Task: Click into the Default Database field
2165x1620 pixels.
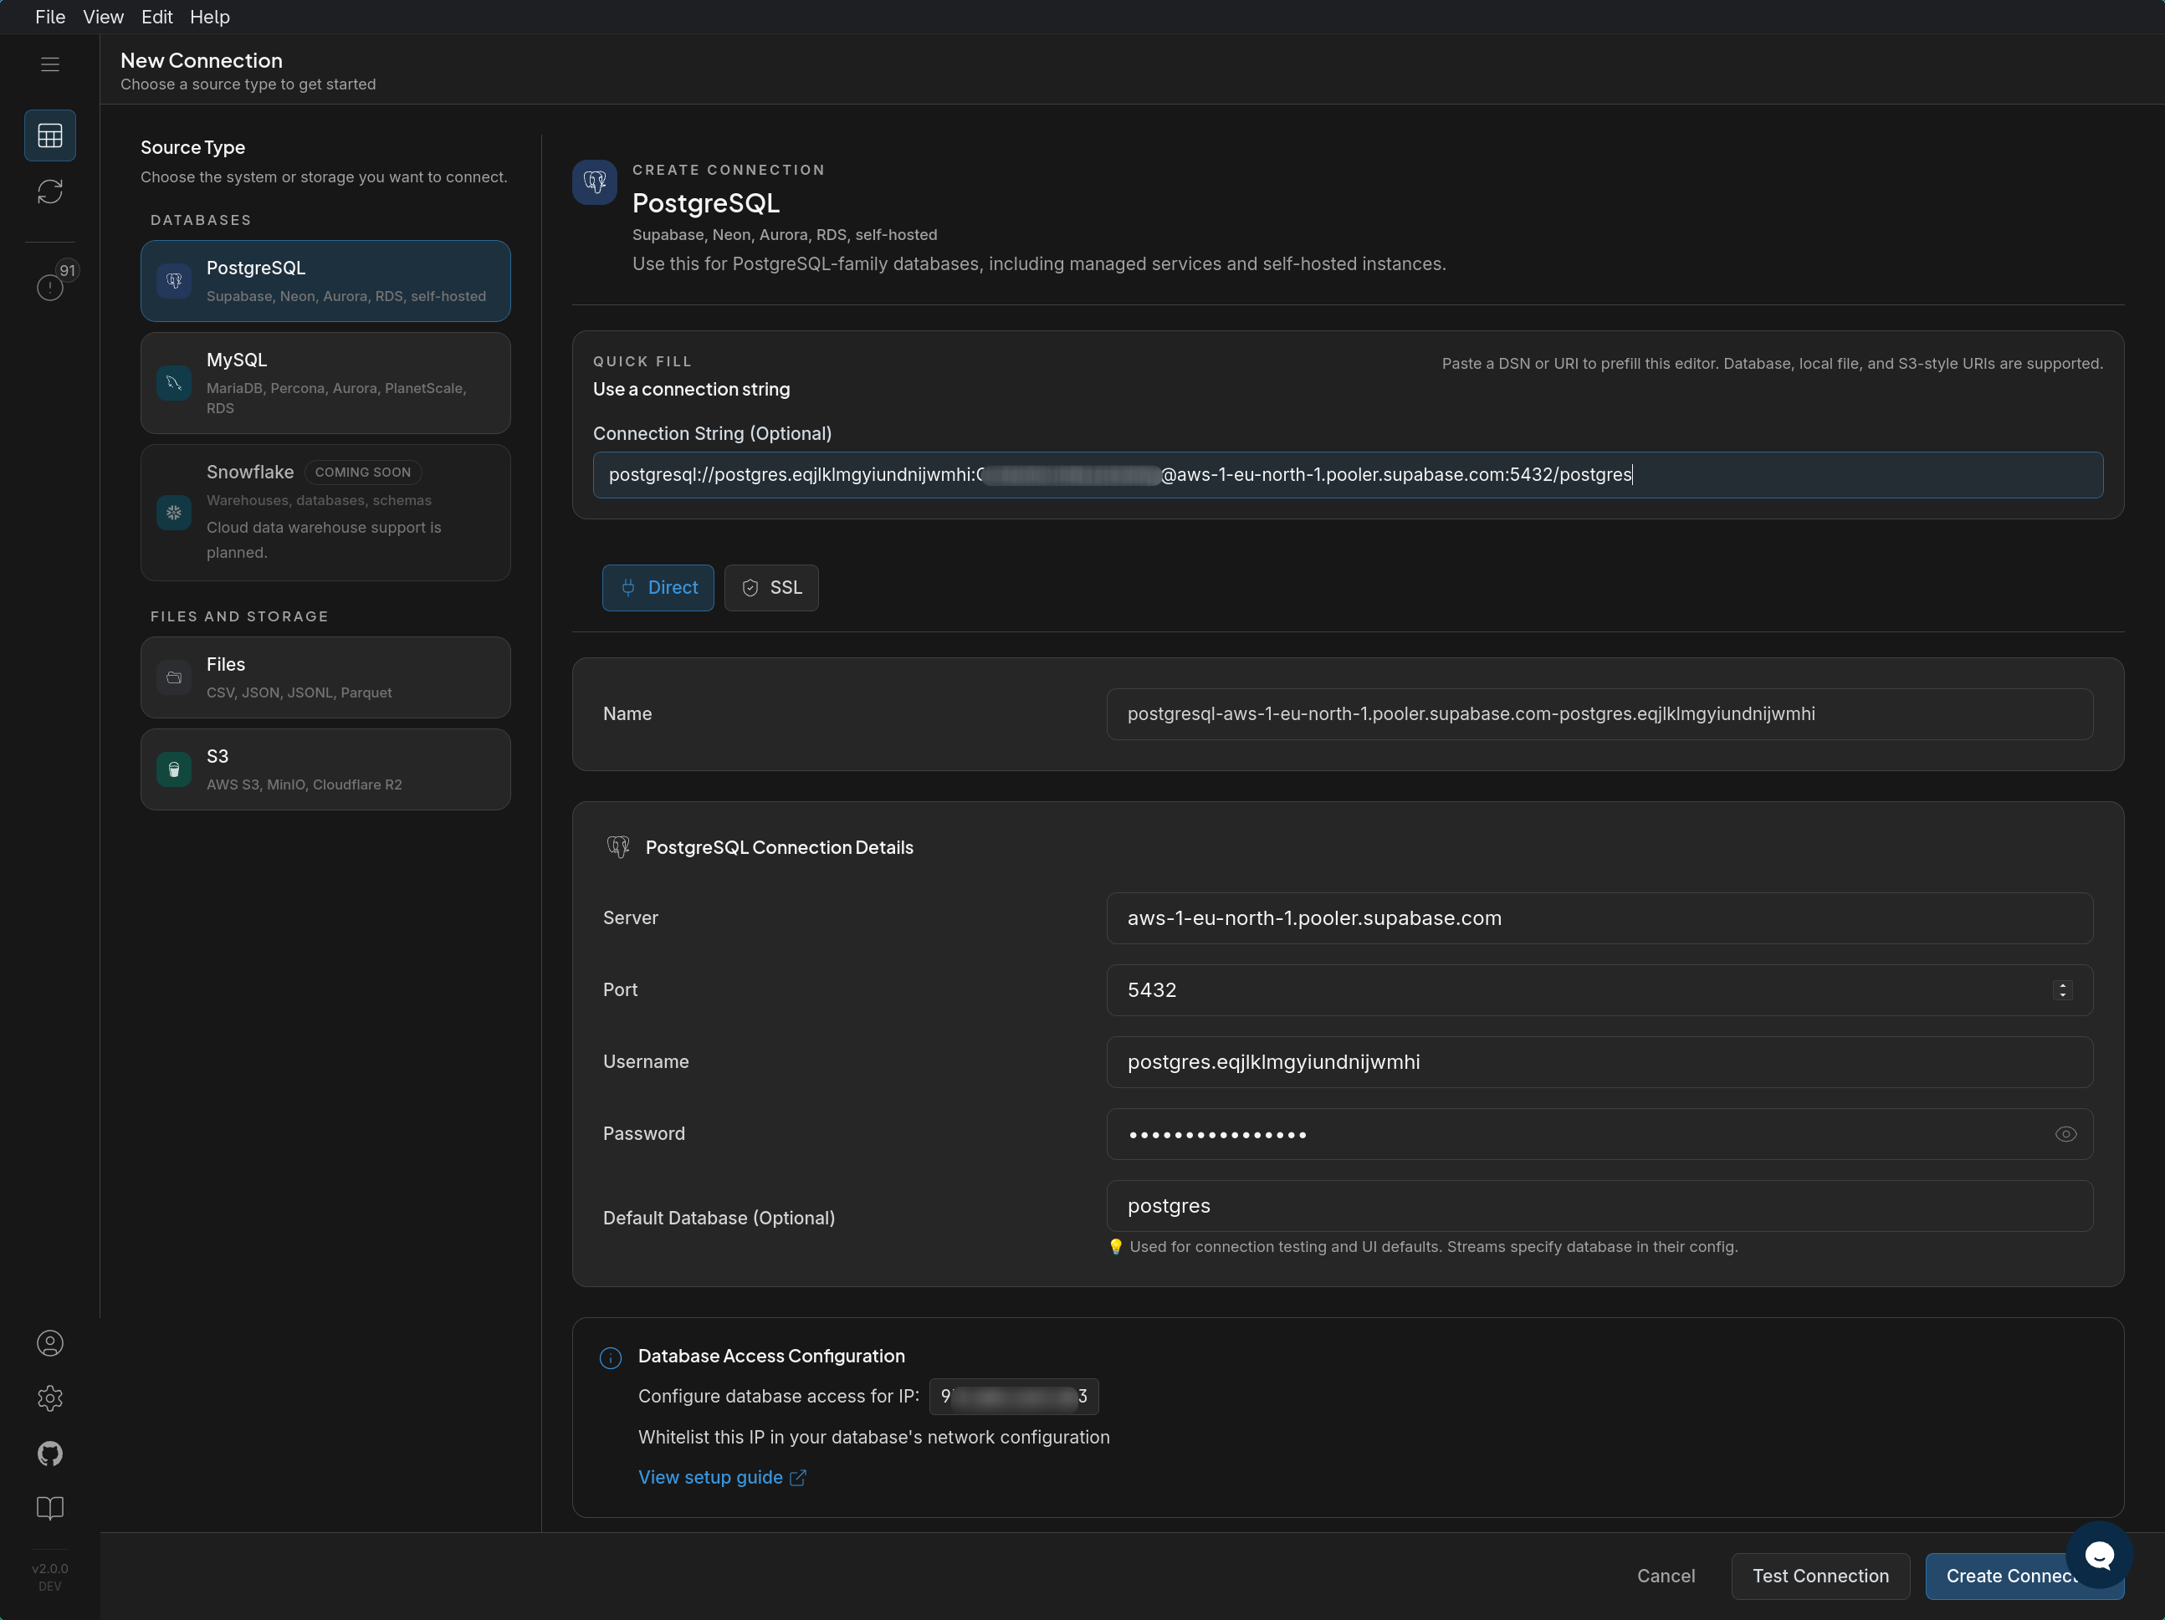Action: 1599,1205
